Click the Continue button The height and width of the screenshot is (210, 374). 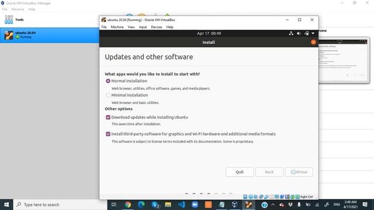pyautogui.click(x=299, y=172)
